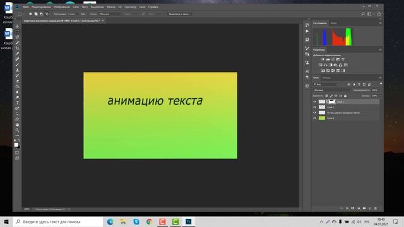Toggle Quick Mask mode in the toolbox
Image resolution: width=404 pixels, height=227 pixels.
17,153
